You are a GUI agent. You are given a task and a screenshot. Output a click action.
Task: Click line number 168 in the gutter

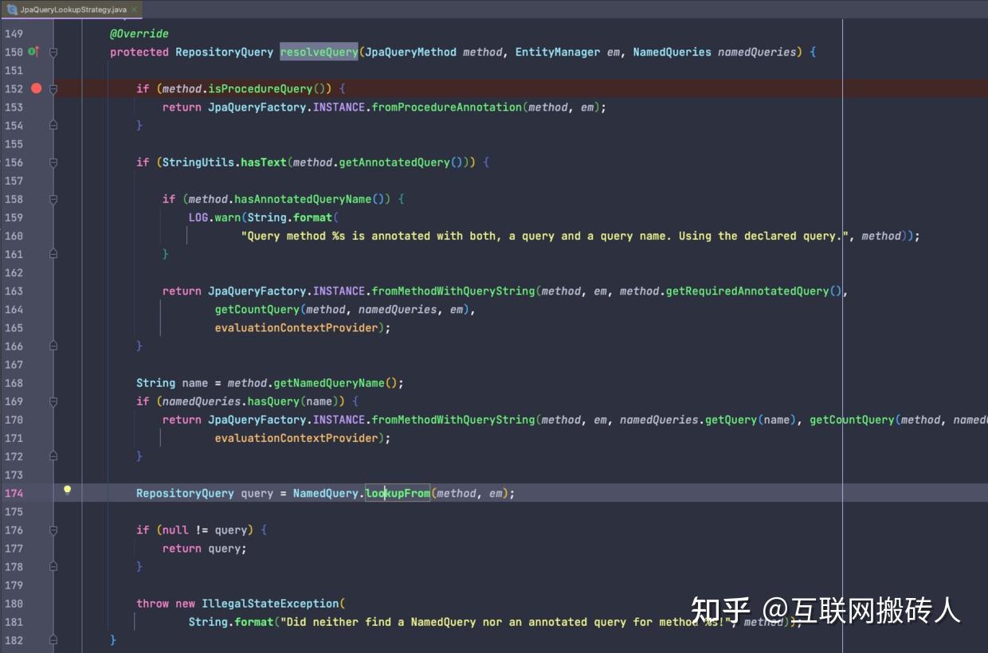click(x=14, y=382)
